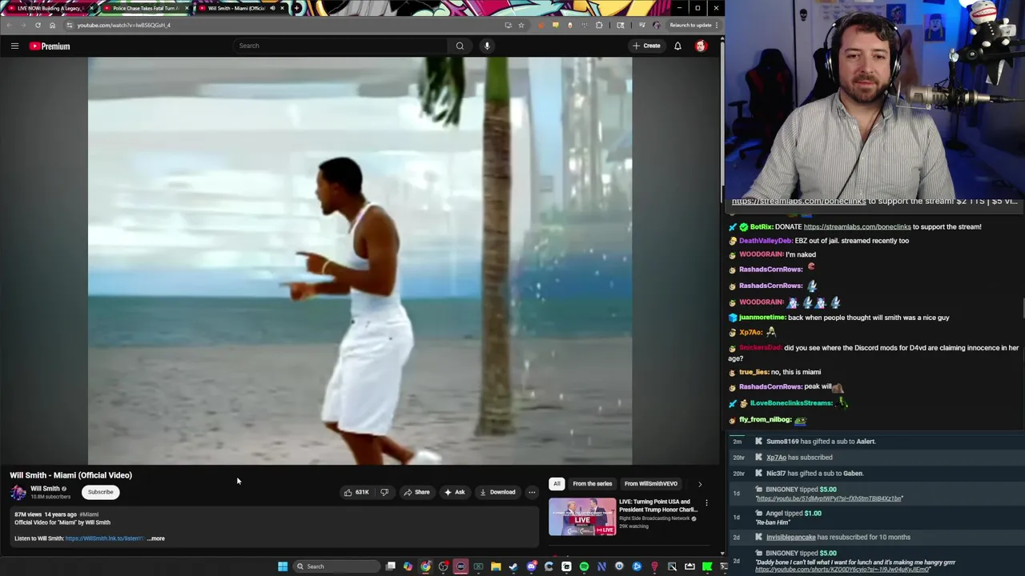The width and height of the screenshot is (1025, 576).
Task: Open the #Miami hashtag link
Action: (x=89, y=514)
